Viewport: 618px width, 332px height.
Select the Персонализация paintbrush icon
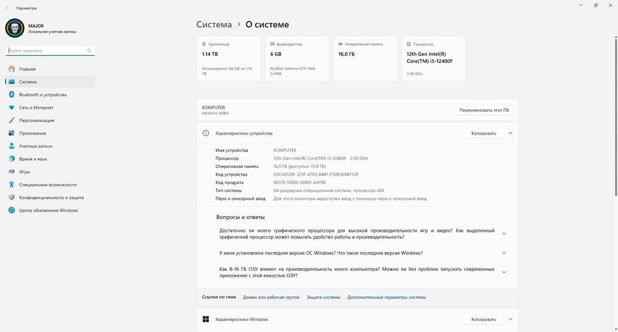click(11, 120)
